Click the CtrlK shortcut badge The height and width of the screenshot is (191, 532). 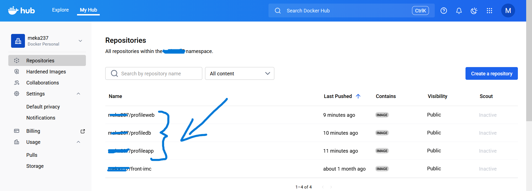pyautogui.click(x=420, y=10)
